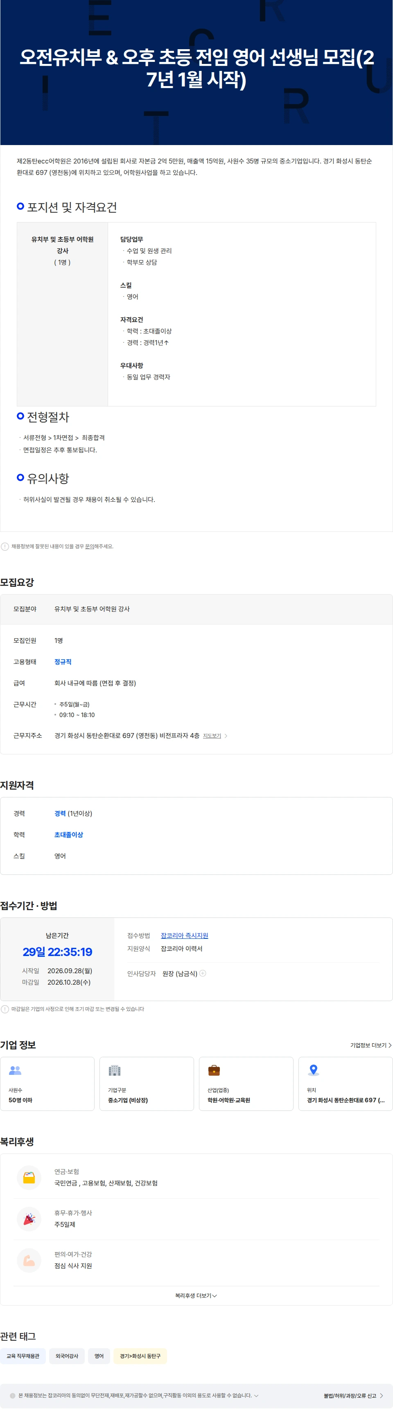Click the 잡코리아 이력서 form text

click(x=181, y=948)
